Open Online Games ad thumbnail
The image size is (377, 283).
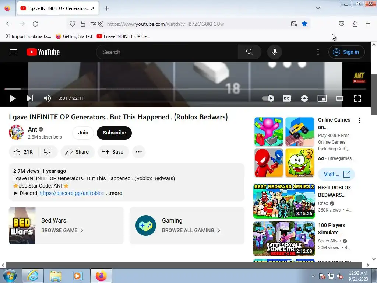(x=284, y=147)
